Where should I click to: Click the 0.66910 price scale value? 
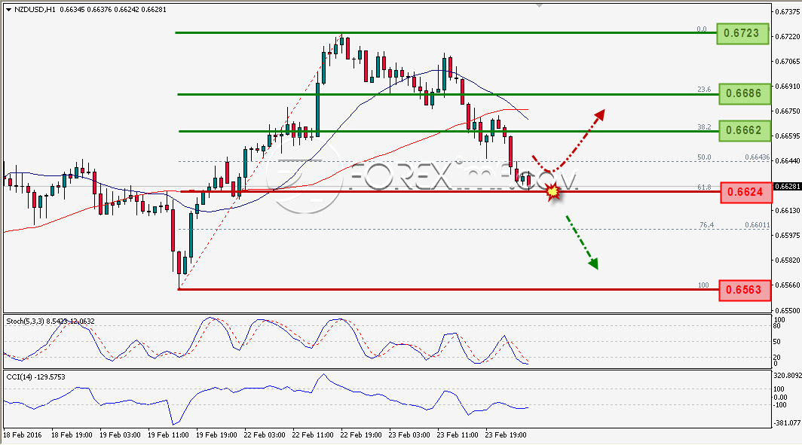[x=788, y=87]
